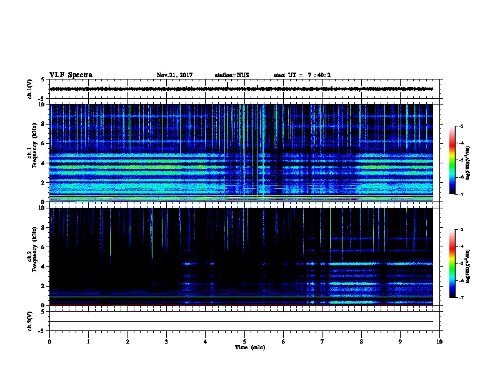Click time axis tick label "0"
Viewport: 495px width, 383px height.
pos(49,342)
